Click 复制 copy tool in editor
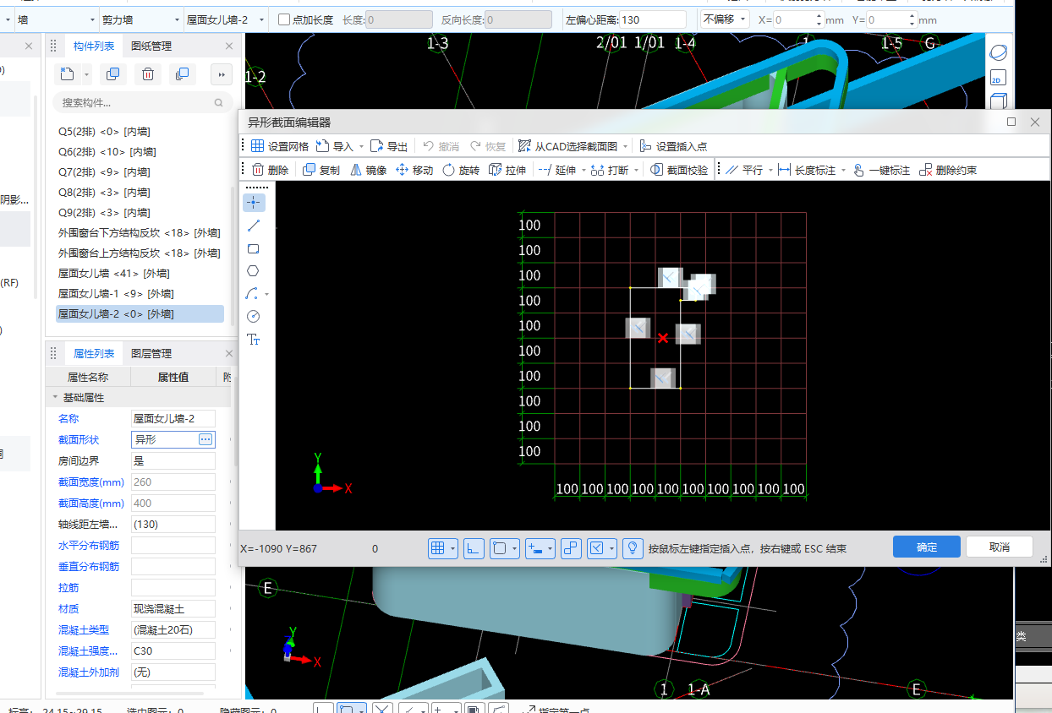The width and height of the screenshot is (1052, 713). [x=321, y=170]
